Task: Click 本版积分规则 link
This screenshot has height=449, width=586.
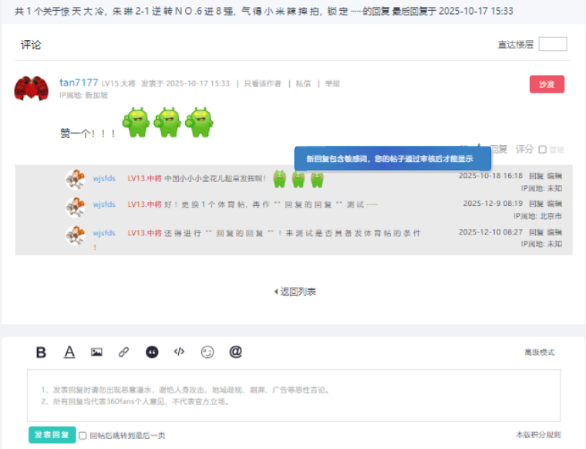Action: point(538,435)
